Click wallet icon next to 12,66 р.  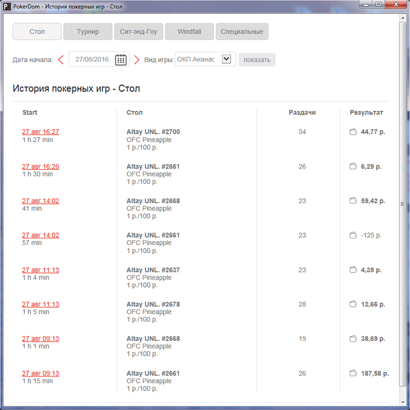pyautogui.click(x=353, y=304)
